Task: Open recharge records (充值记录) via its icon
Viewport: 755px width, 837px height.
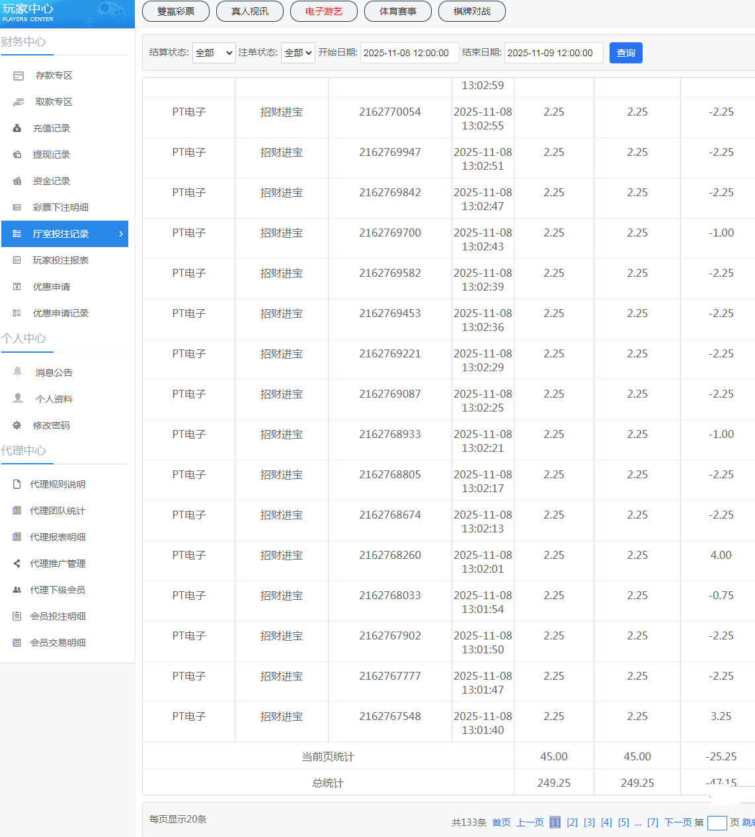Action: point(17,129)
